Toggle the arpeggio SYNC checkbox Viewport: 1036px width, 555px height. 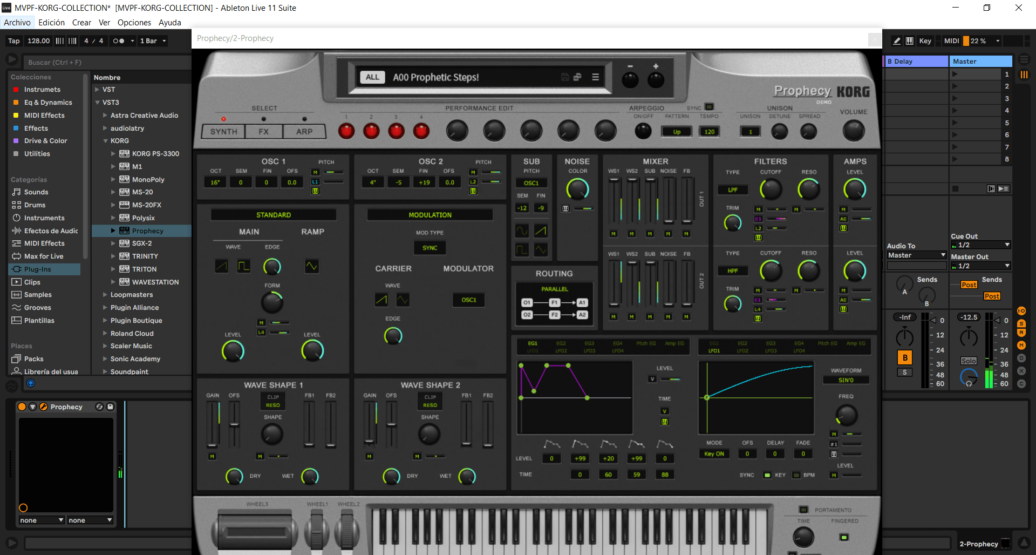709,107
